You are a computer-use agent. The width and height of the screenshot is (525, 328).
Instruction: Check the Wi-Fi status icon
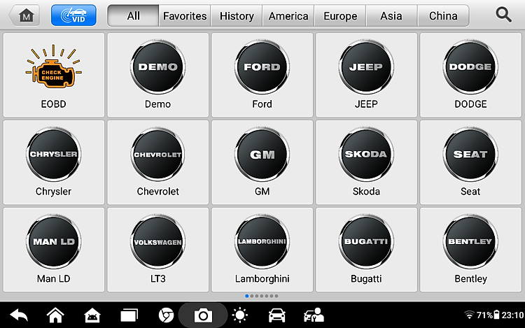(470, 315)
